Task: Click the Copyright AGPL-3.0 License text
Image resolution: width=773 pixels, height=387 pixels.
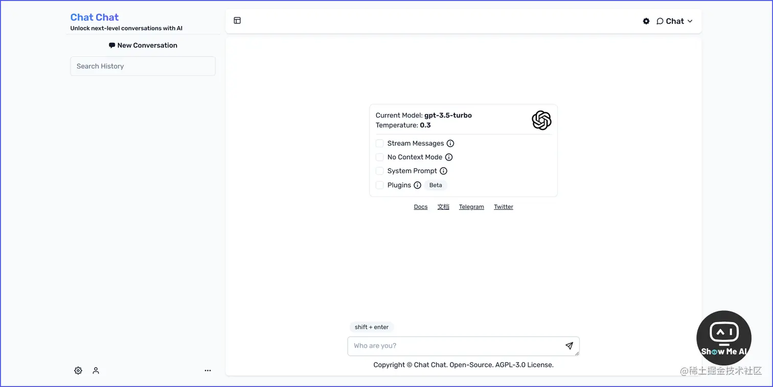Action: [x=463, y=365]
